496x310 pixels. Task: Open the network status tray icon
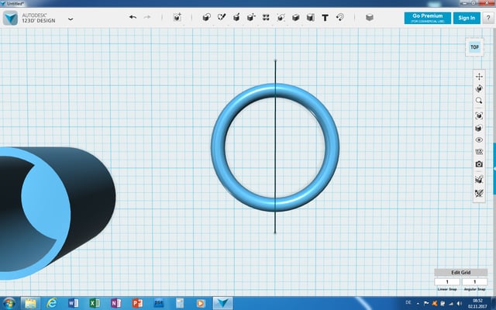pyautogui.click(x=451, y=303)
